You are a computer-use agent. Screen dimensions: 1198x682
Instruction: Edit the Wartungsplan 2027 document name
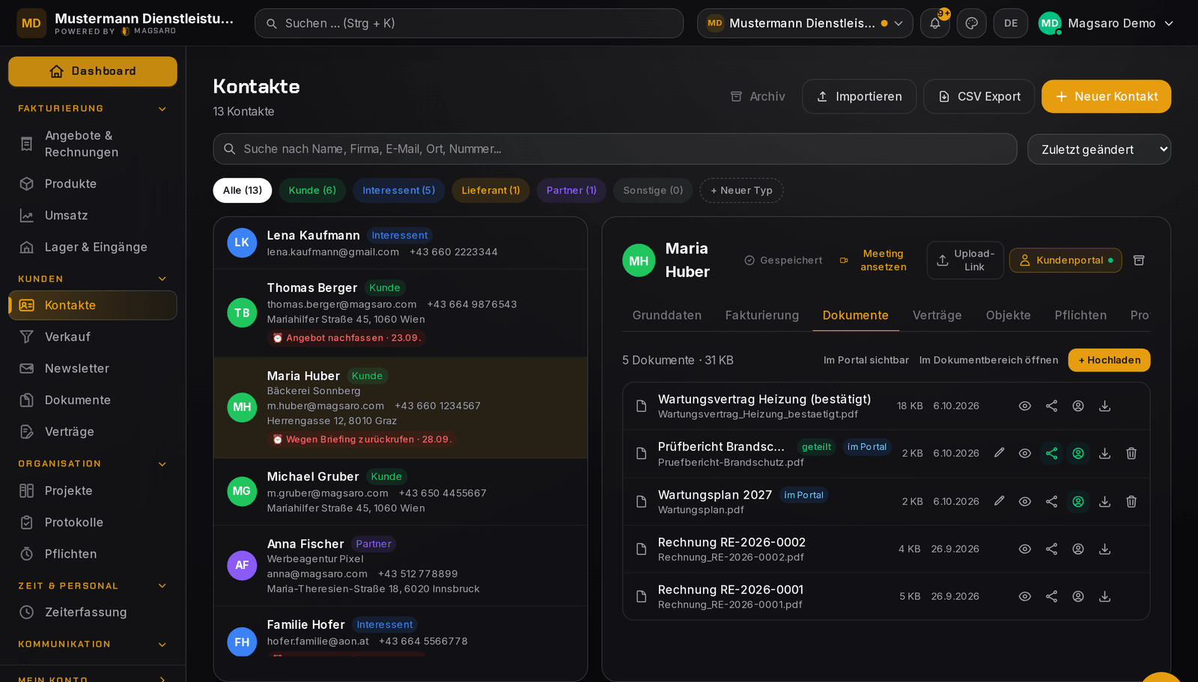point(999,501)
